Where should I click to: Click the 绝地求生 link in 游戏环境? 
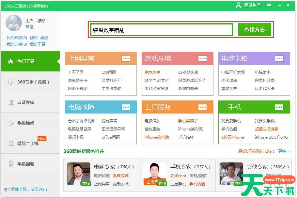[152, 72]
